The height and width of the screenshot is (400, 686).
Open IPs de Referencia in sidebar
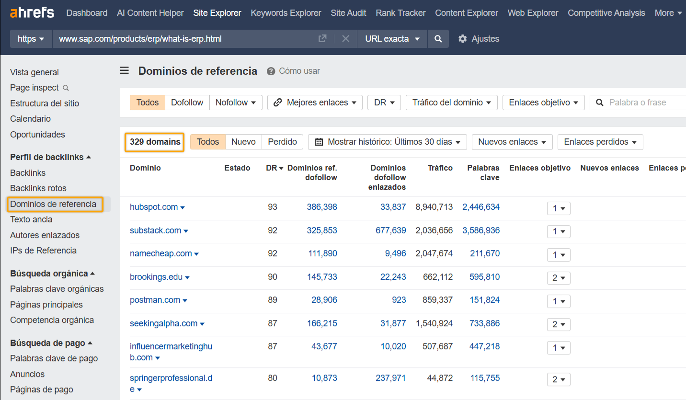(x=43, y=251)
